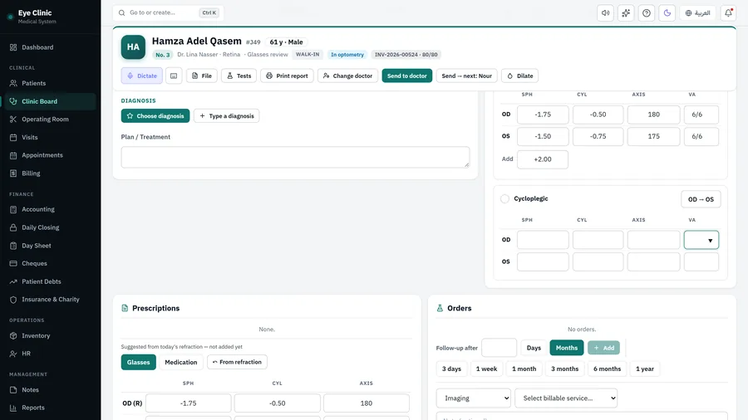Click OD VA 6/6 field in refraction
The width and height of the screenshot is (748, 420).
click(x=701, y=115)
